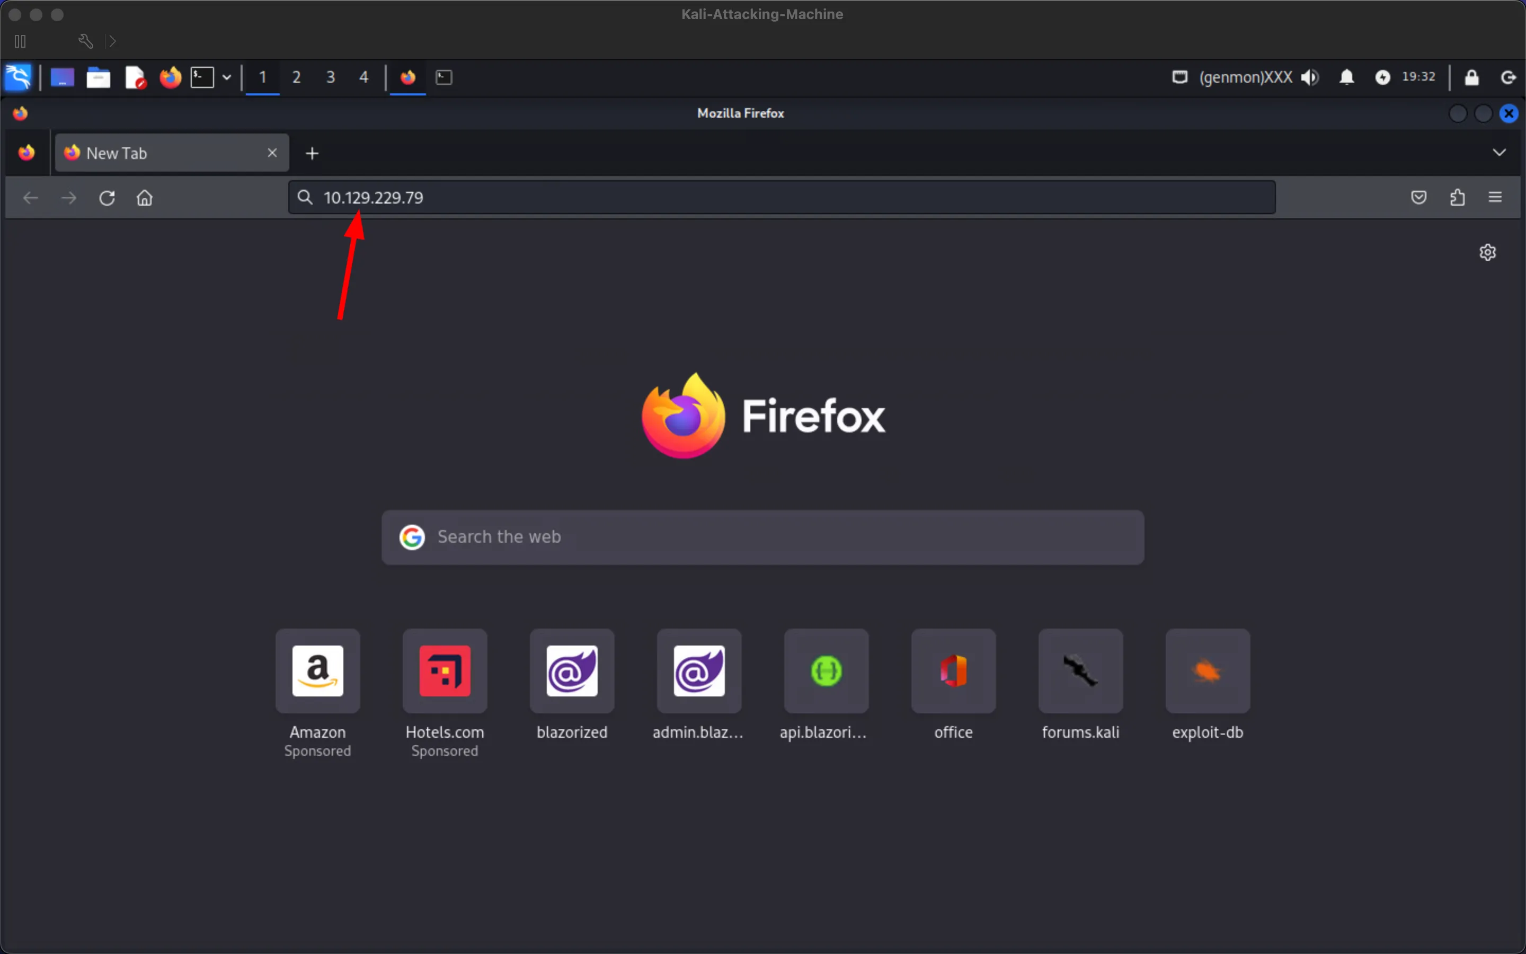1526x954 pixels.
Task: Click the show desktop panel icon
Action: pos(62,77)
